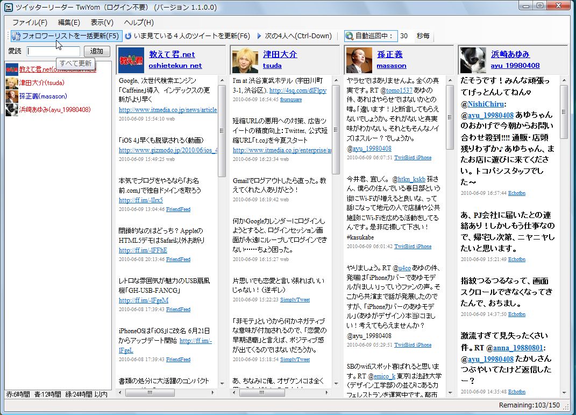Open the 孫正義 profile name link
This screenshot has width=576, height=415.
coord(390,54)
